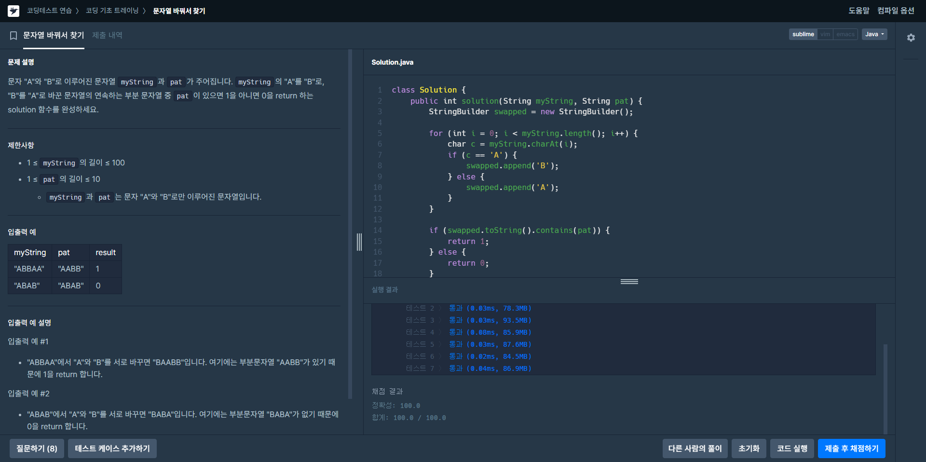Select sublime editor keymap mode

[x=803, y=34]
